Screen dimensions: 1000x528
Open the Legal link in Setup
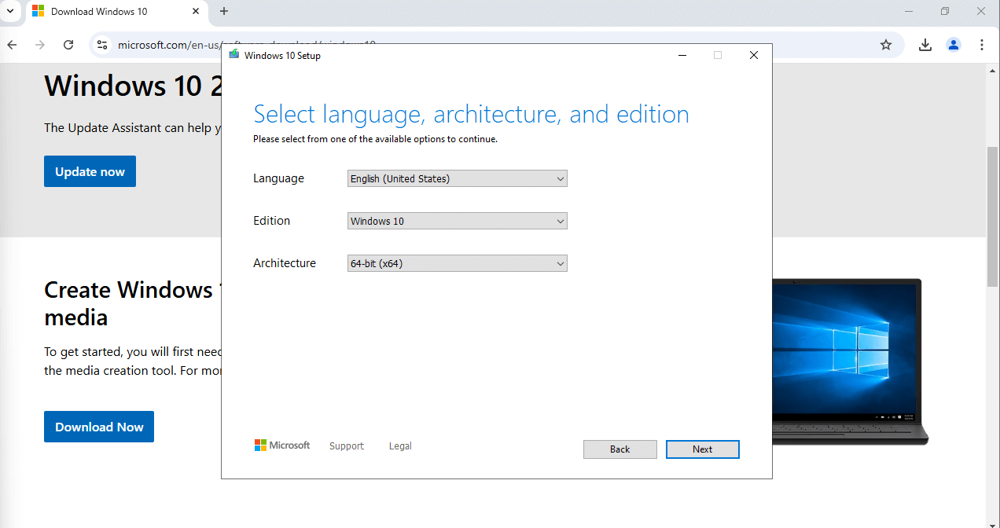tap(400, 445)
